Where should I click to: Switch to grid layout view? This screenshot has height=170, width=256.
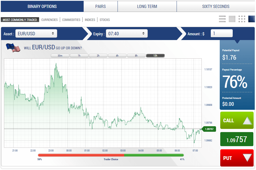(241, 19)
